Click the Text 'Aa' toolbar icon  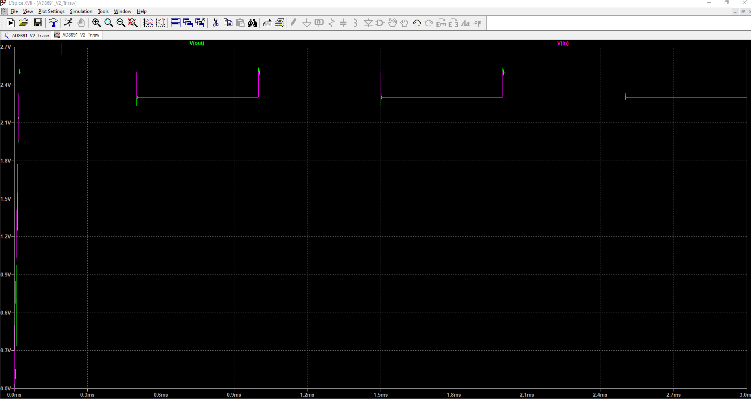[x=466, y=23]
